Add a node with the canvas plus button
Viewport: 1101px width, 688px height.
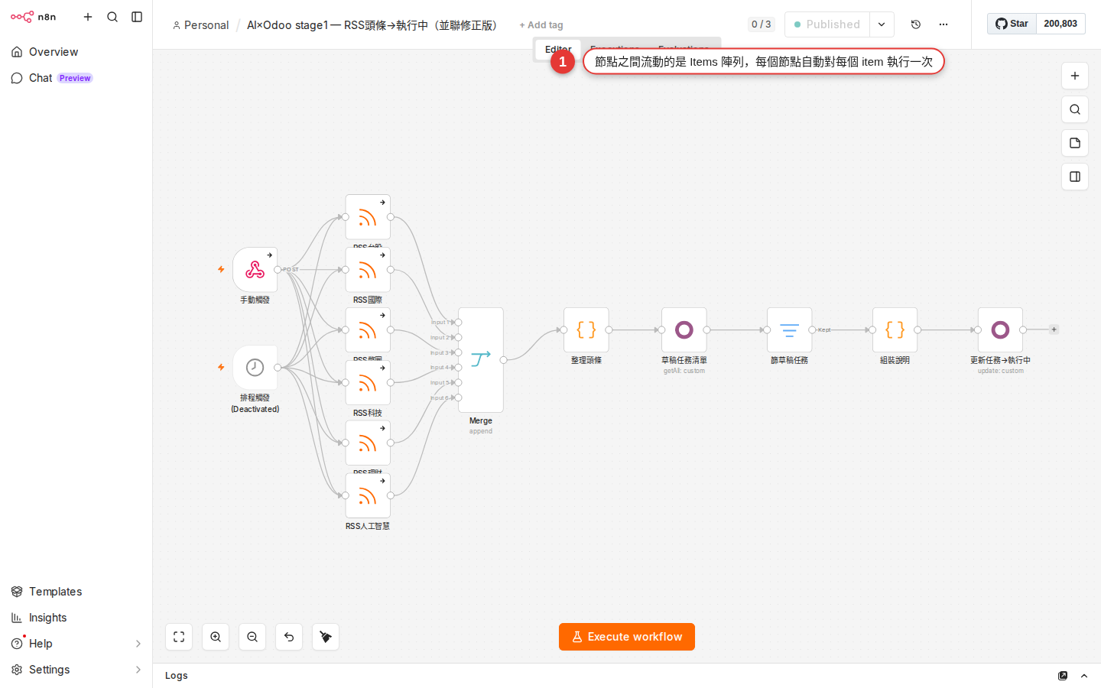1075,76
